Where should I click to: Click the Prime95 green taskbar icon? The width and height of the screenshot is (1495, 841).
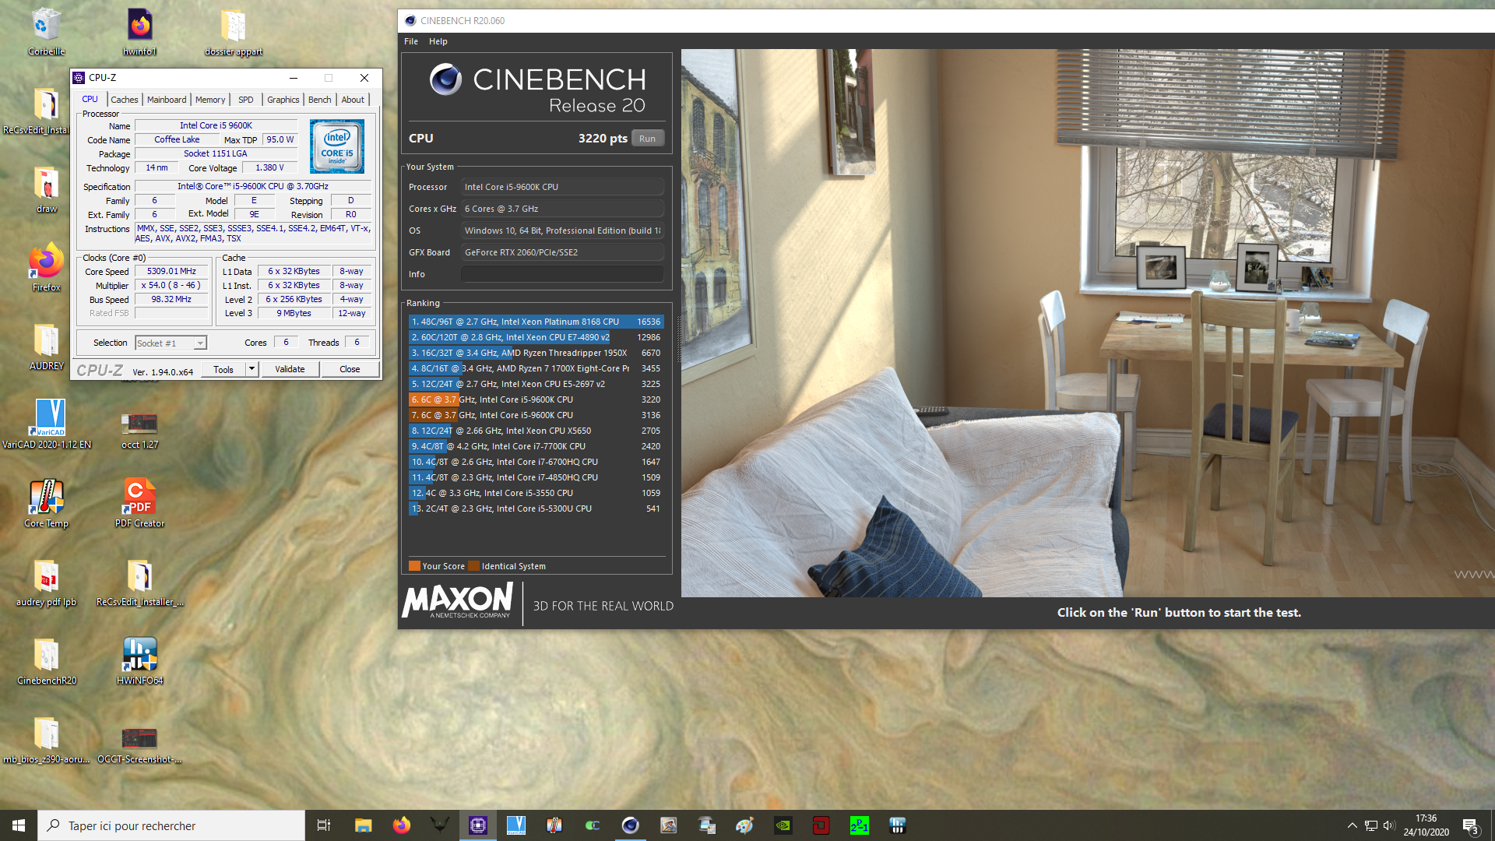pos(860,825)
